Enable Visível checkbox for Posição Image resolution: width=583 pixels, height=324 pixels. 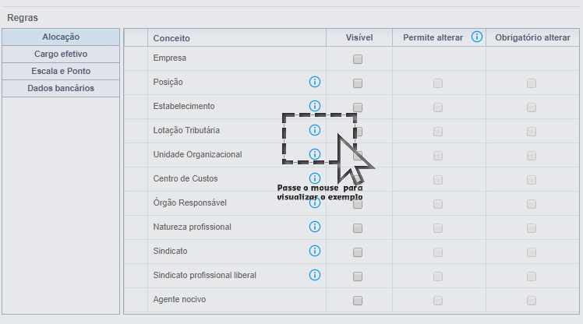pos(358,83)
